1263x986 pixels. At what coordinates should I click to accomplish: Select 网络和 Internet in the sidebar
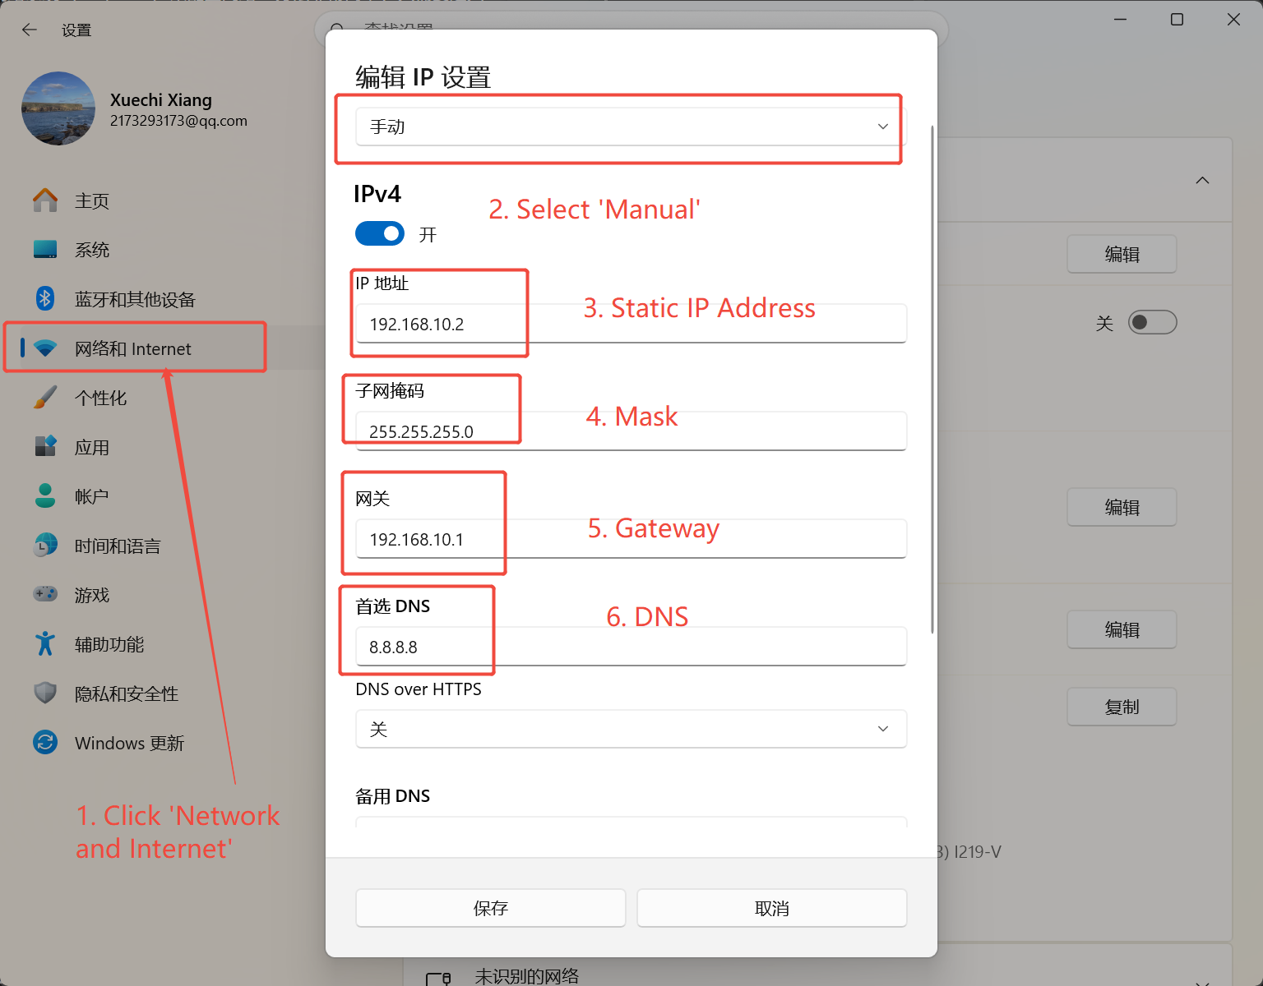[x=133, y=348]
